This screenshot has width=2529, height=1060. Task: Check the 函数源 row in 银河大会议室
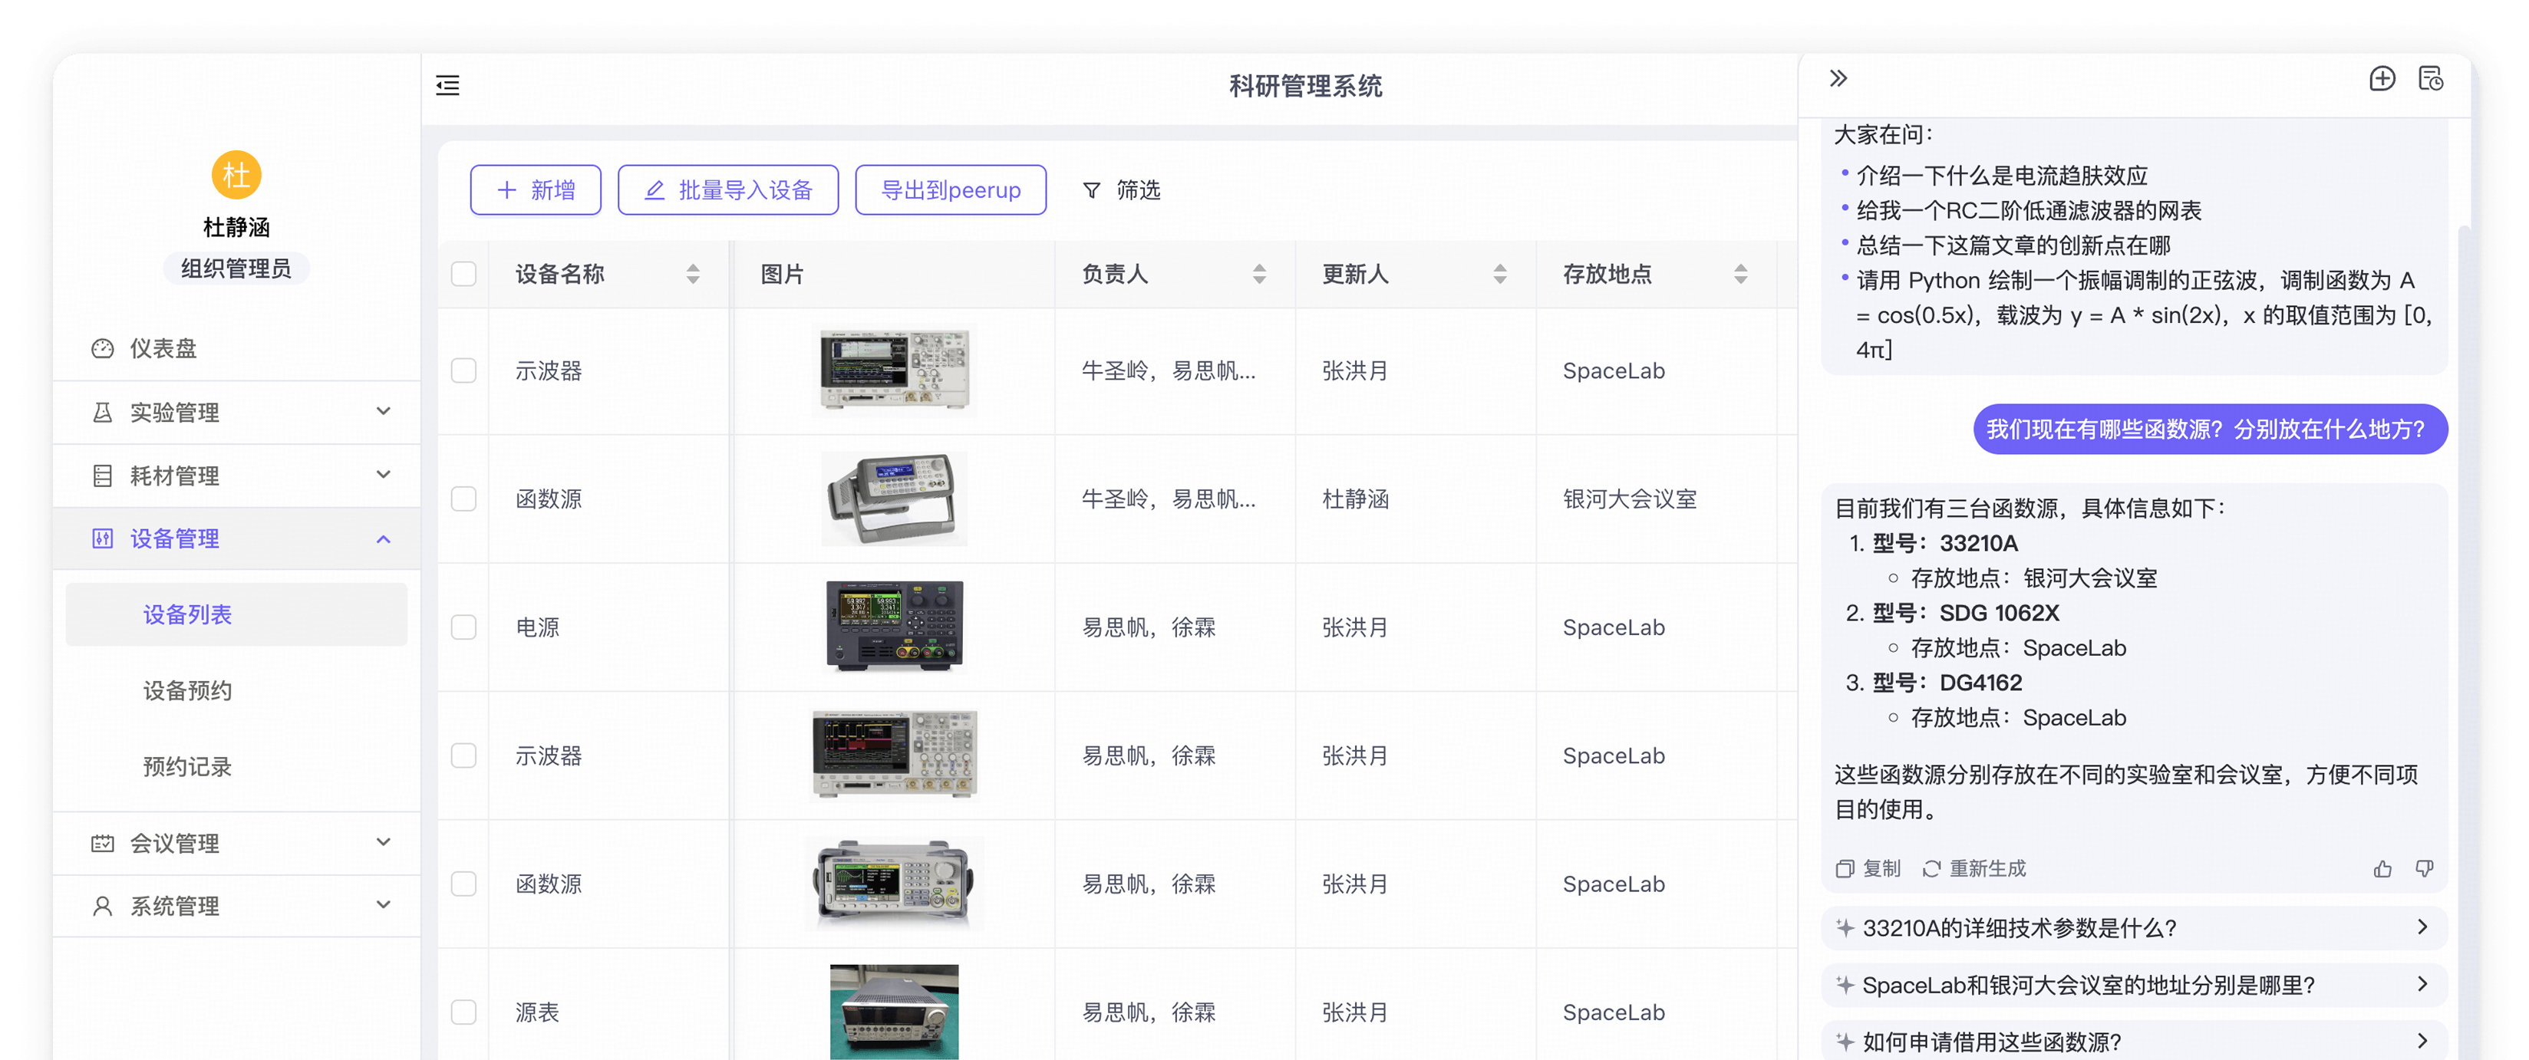tap(463, 499)
